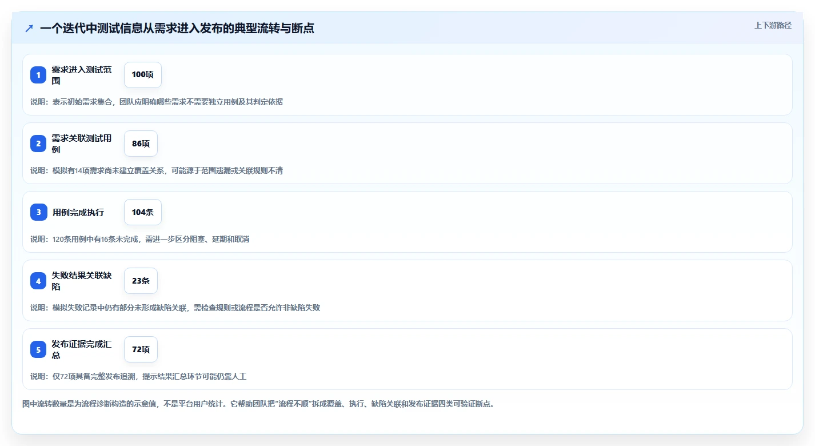The image size is (815, 446).
Task: Click the step label 用例完成执行
Action: click(x=78, y=212)
